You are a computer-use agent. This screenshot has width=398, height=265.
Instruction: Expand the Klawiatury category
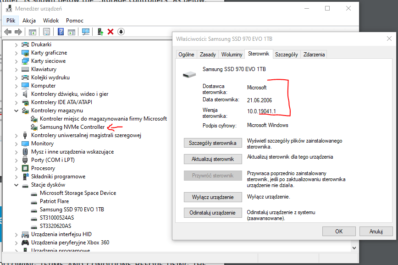click(16, 70)
